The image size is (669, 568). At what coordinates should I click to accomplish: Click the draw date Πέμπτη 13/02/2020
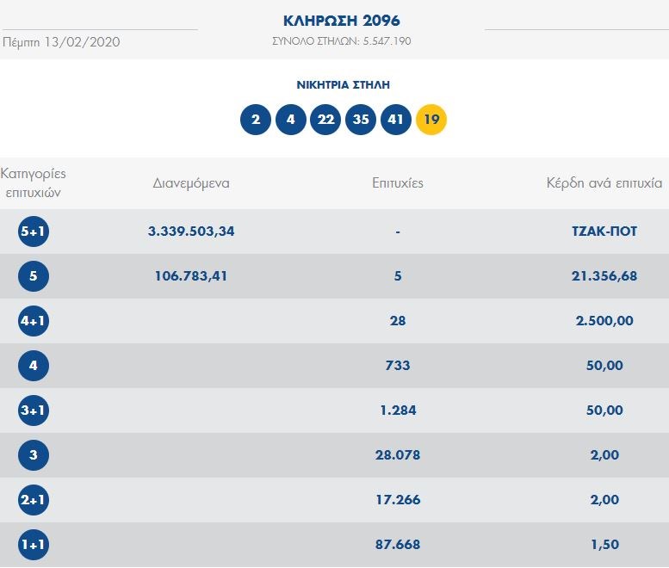click(61, 42)
